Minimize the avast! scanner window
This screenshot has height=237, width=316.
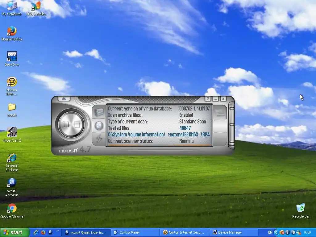tap(216, 99)
